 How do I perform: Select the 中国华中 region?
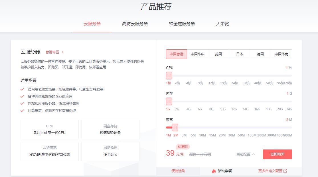(x=198, y=54)
